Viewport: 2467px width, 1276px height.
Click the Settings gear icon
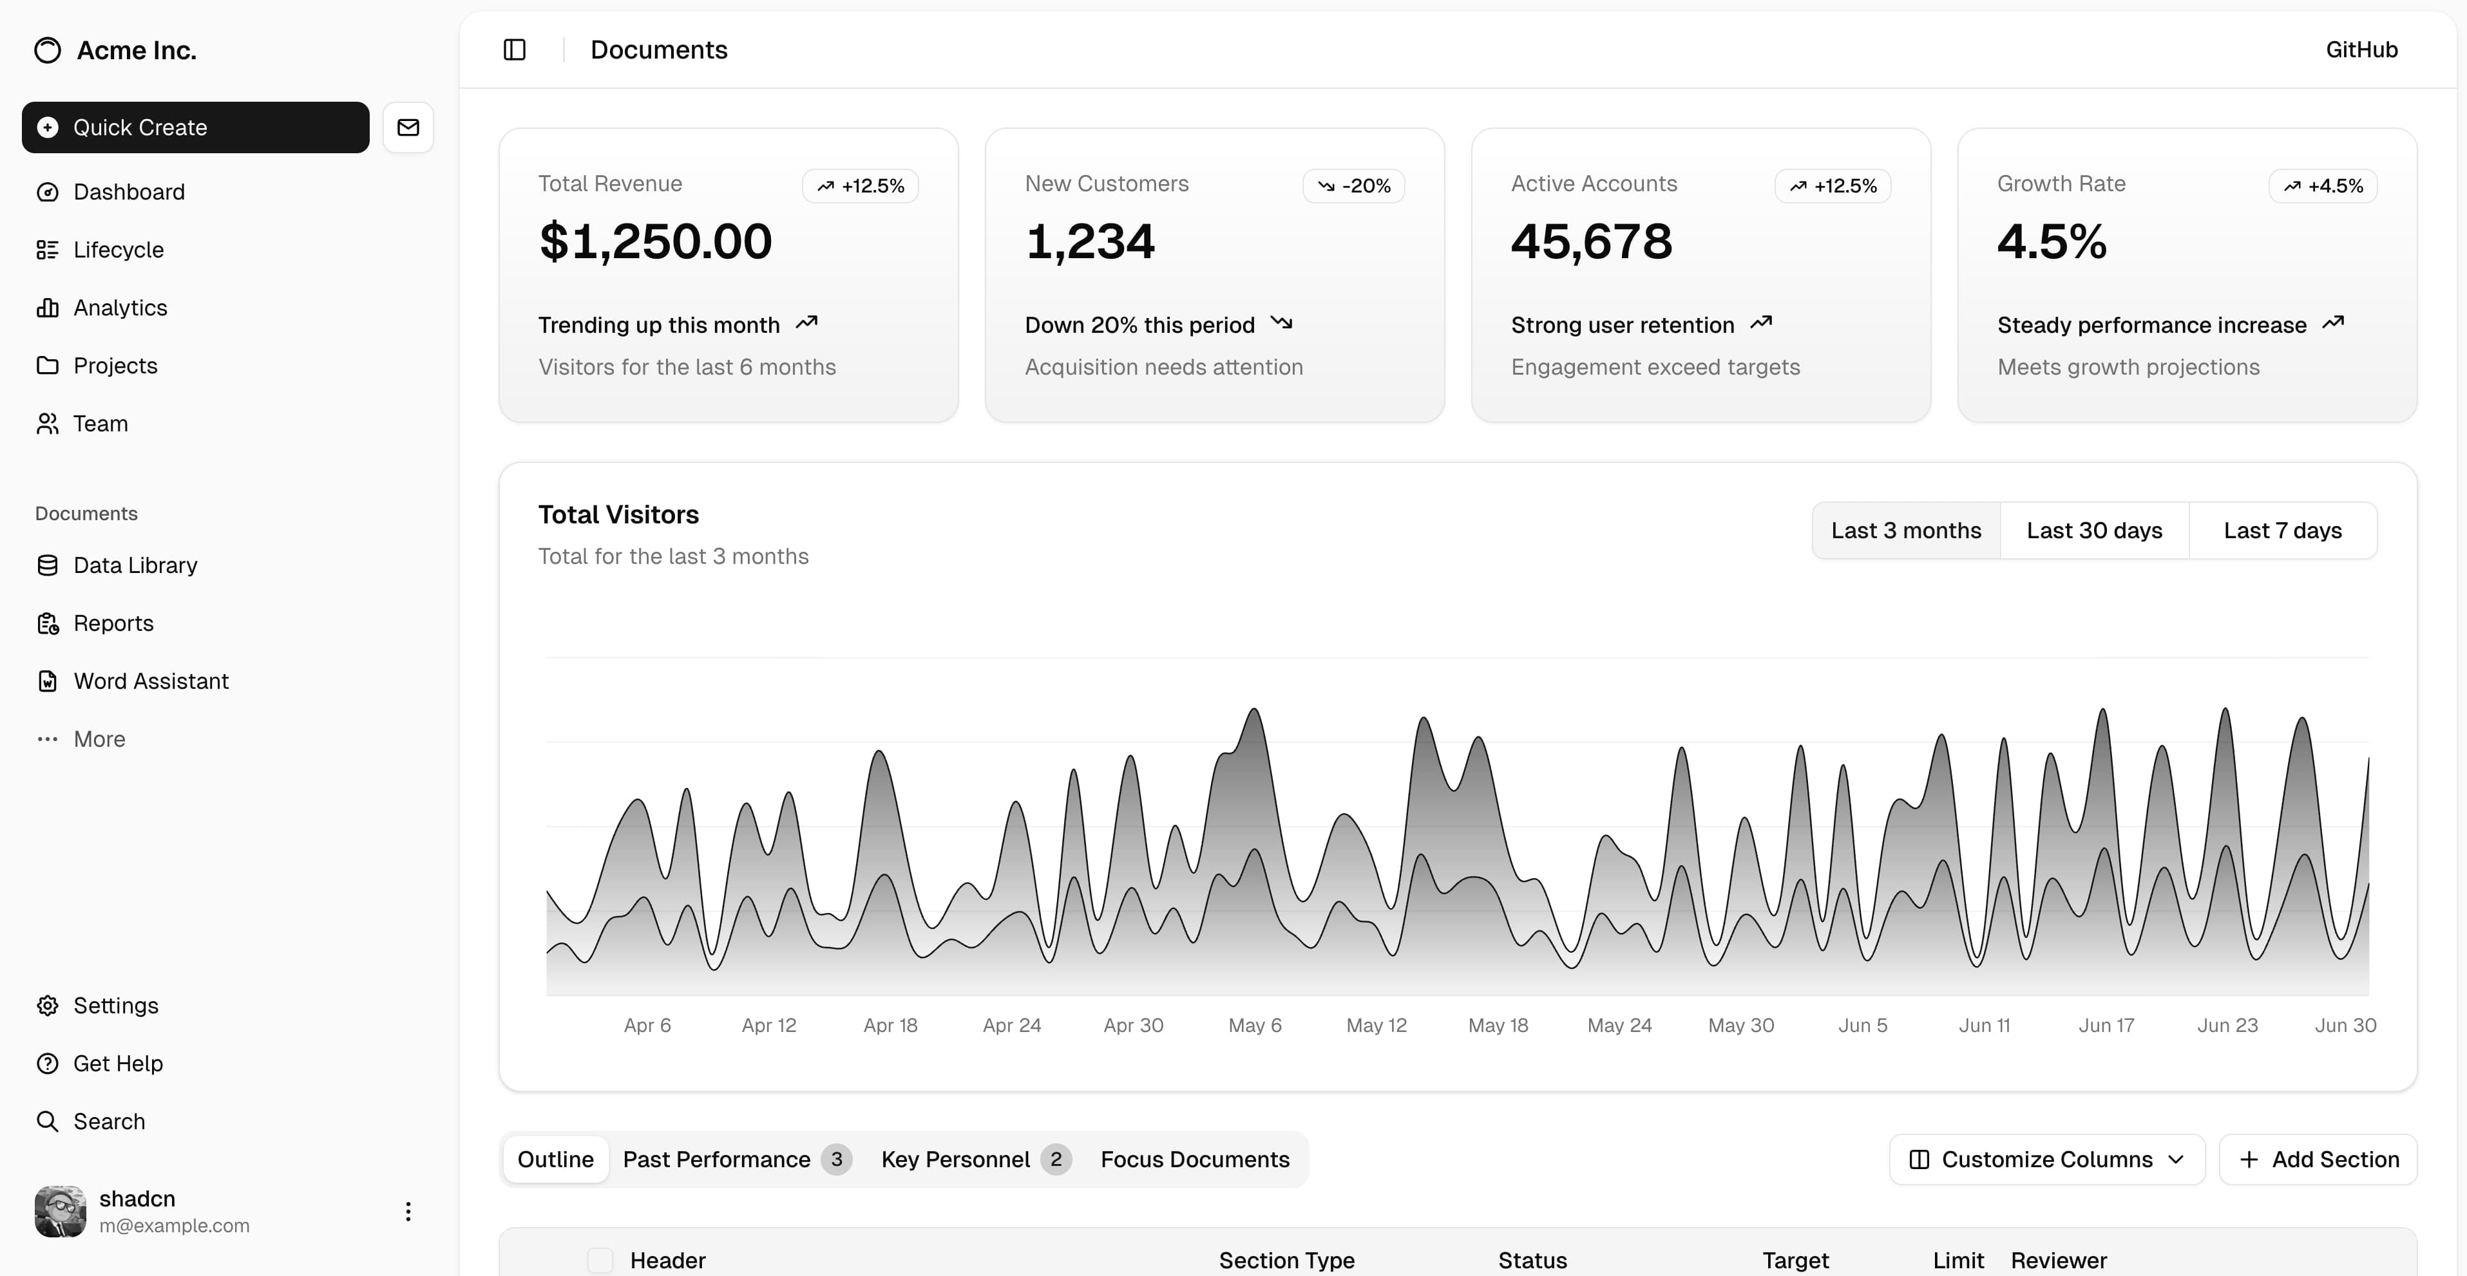point(48,1005)
